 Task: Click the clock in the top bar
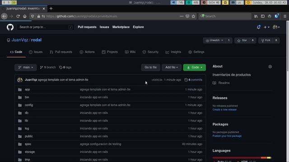(x=266, y=2)
